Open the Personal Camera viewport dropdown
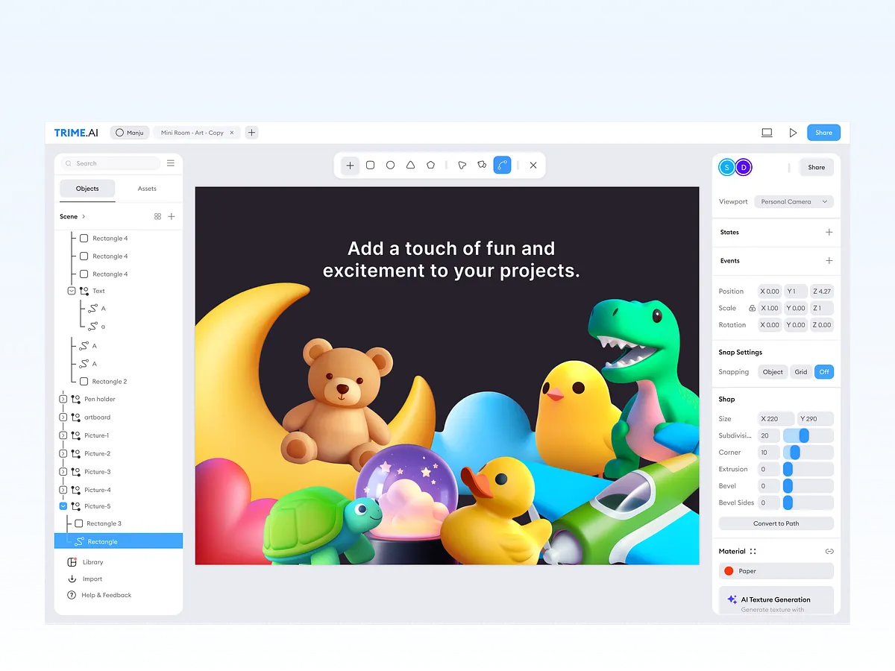The width and height of the screenshot is (895, 671). (x=793, y=201)
